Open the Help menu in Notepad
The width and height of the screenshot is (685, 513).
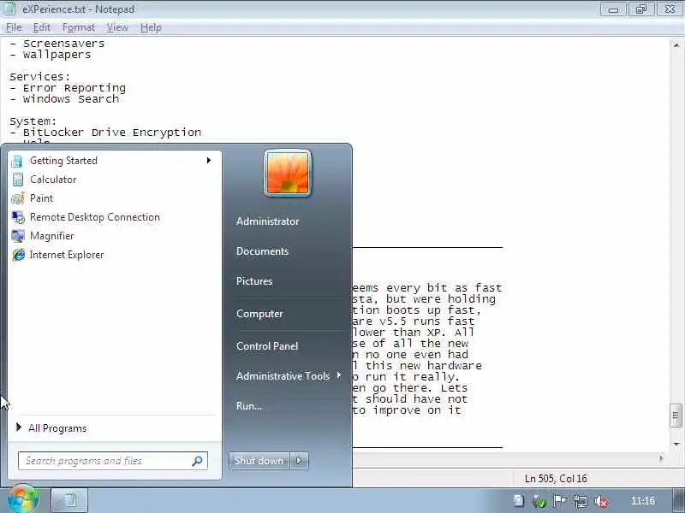click(151, 27)
